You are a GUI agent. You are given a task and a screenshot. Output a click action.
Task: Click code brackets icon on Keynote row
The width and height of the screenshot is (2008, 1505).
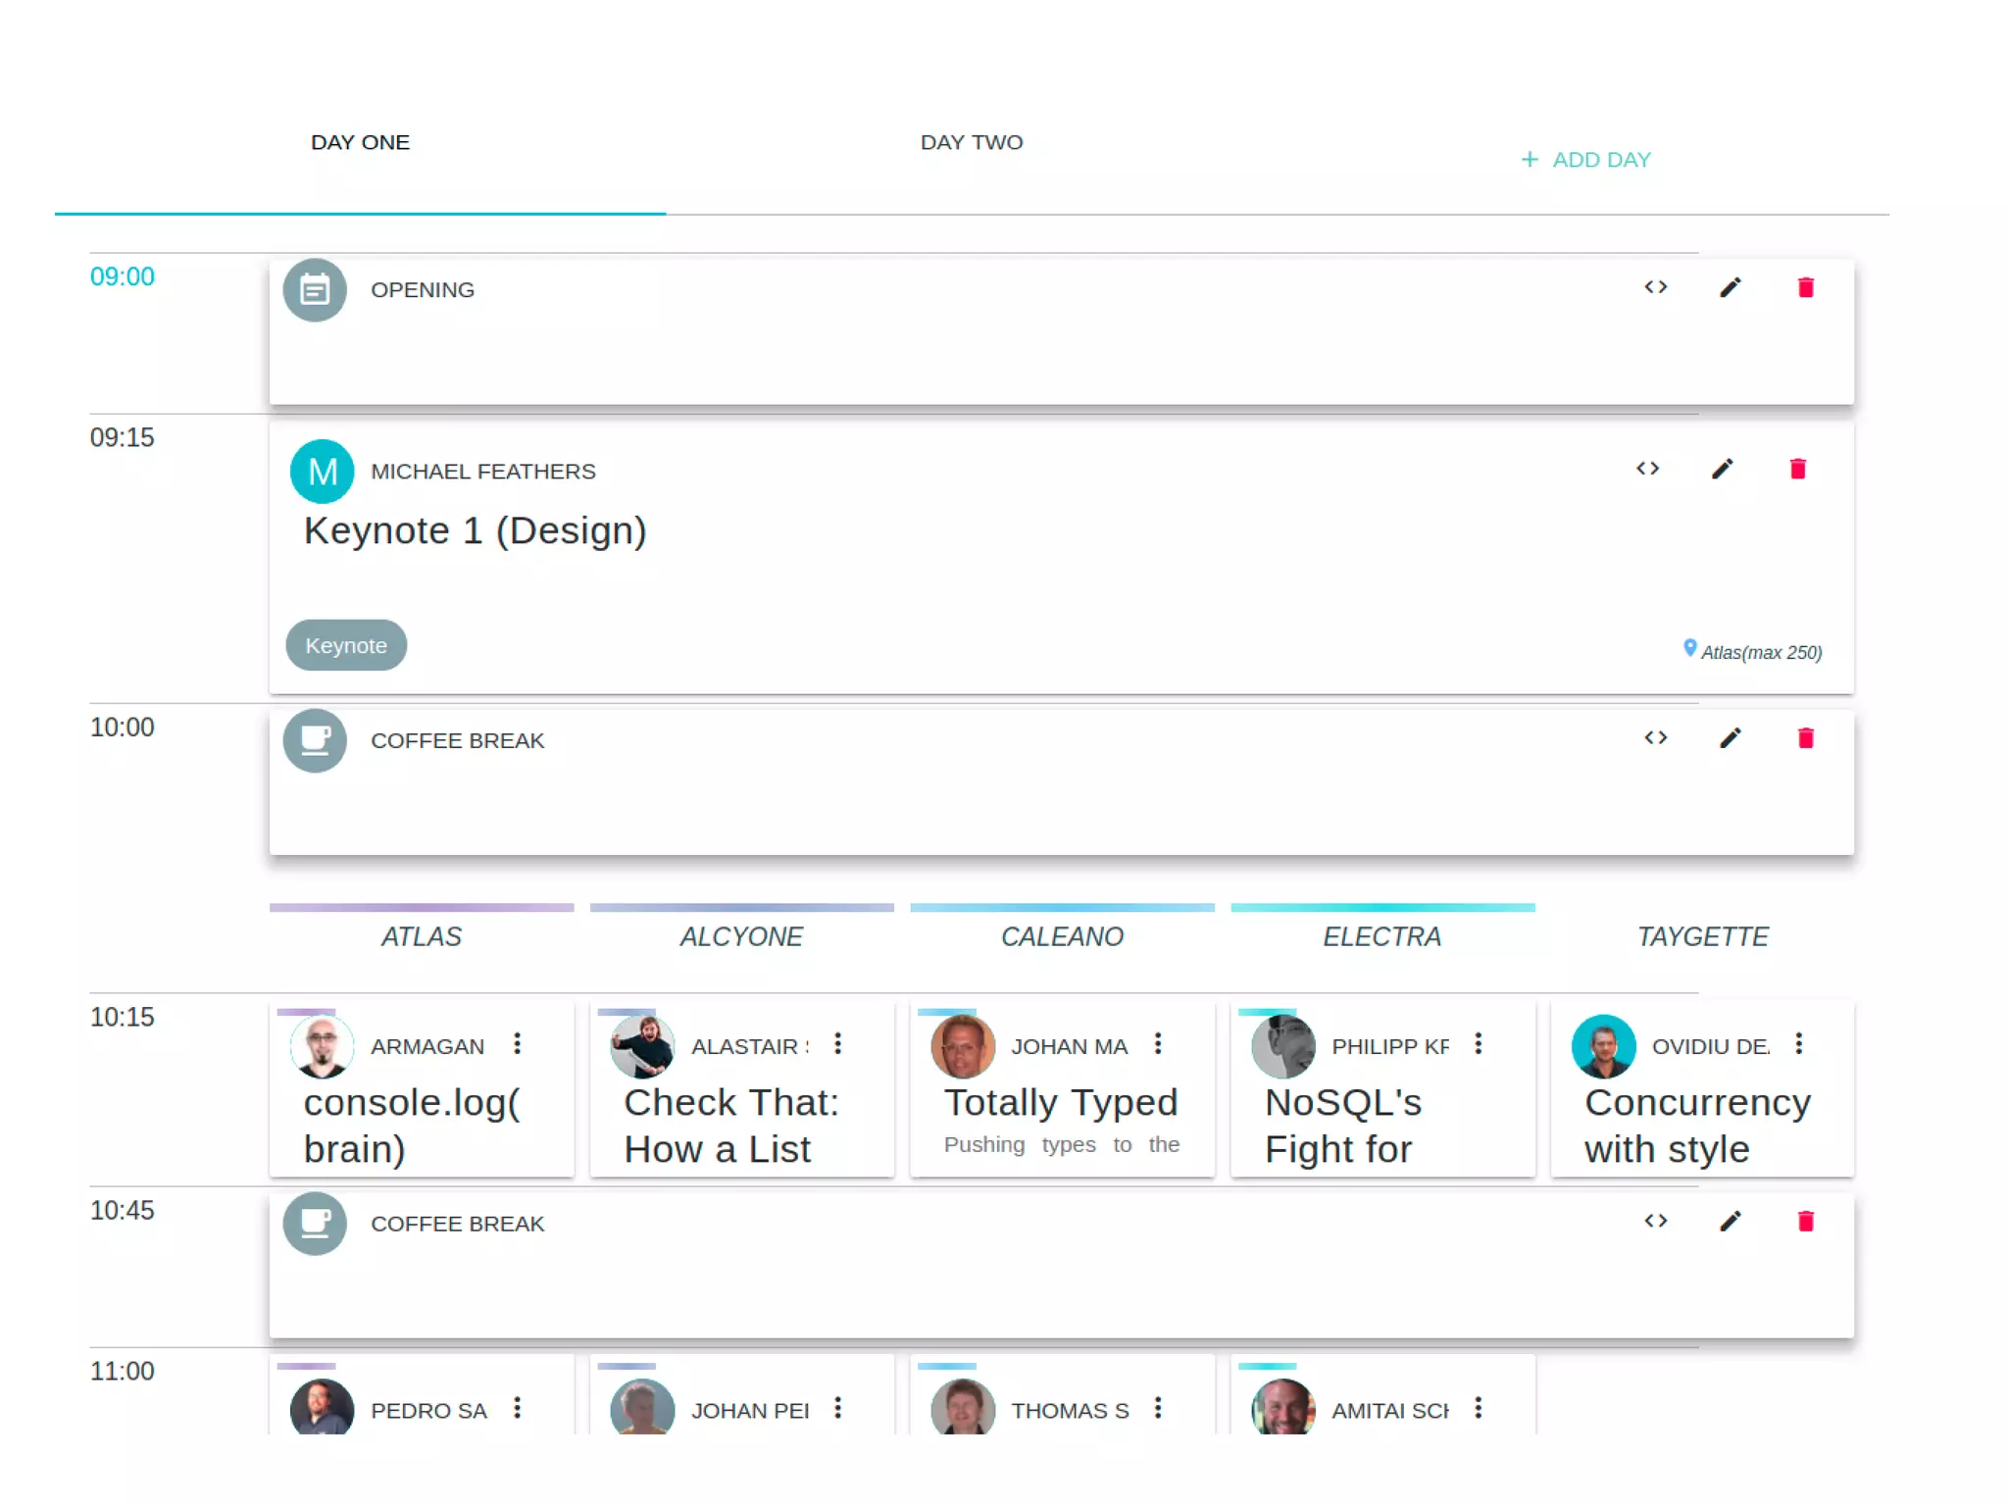tap(1647, 469)
